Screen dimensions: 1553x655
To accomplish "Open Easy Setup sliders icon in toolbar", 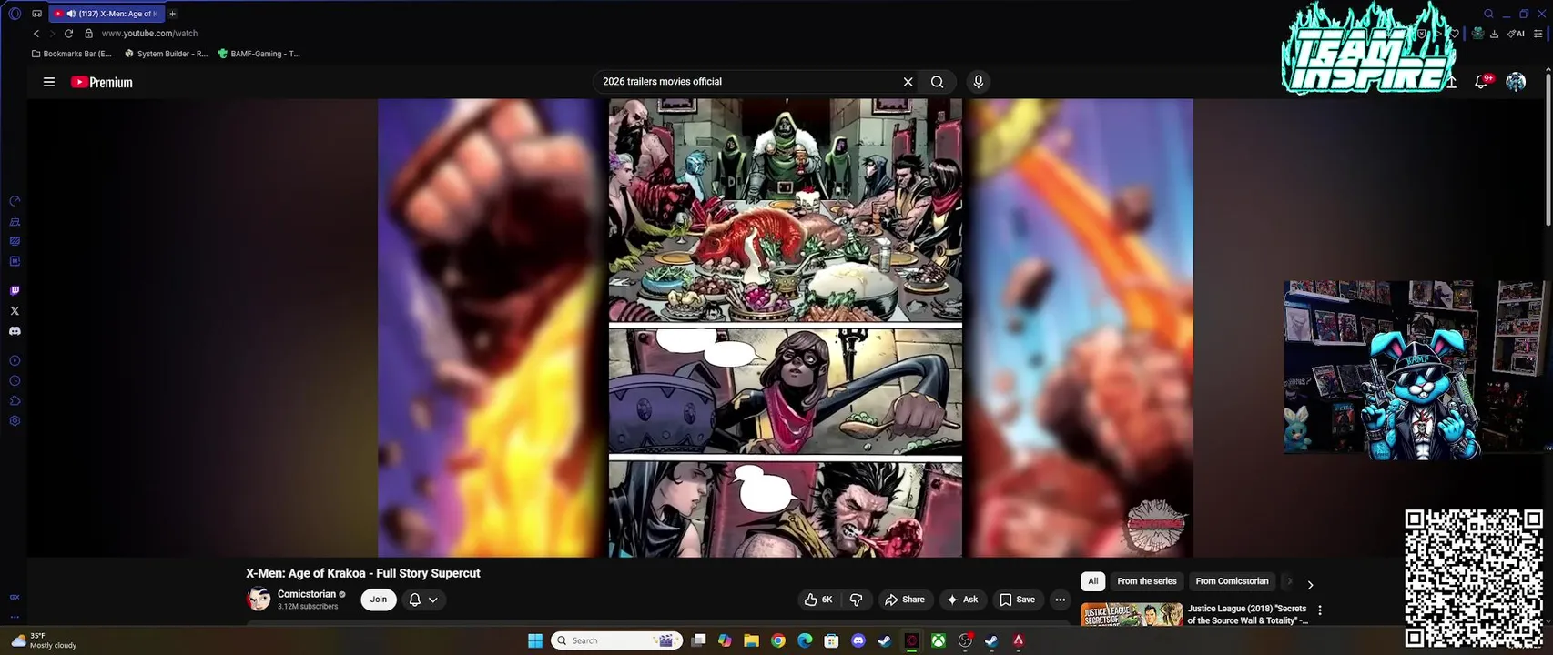I will pyautogui.click(x=1538, y=34).
